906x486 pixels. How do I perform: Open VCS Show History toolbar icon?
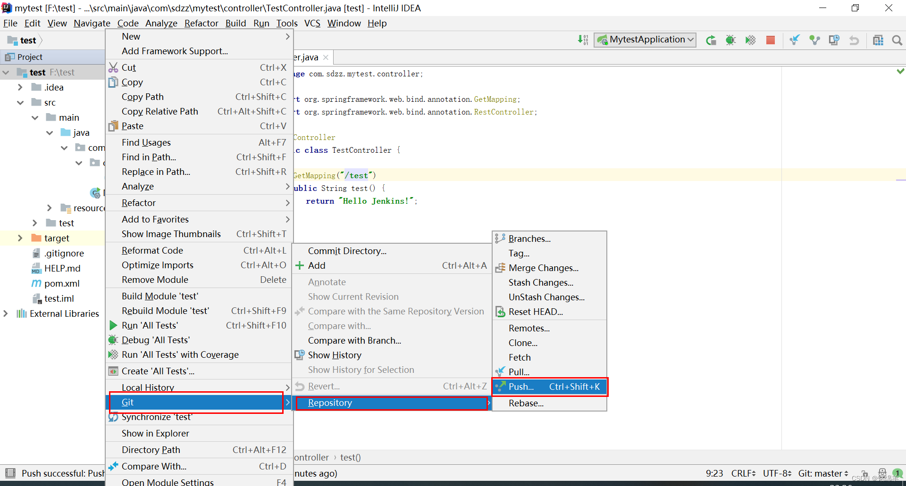tap(834, 41)
